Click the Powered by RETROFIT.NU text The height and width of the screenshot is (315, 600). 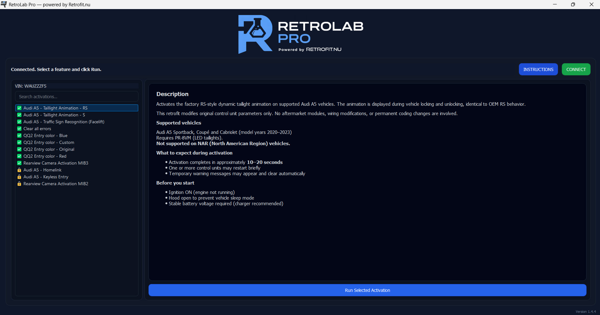tap(310, 49)
